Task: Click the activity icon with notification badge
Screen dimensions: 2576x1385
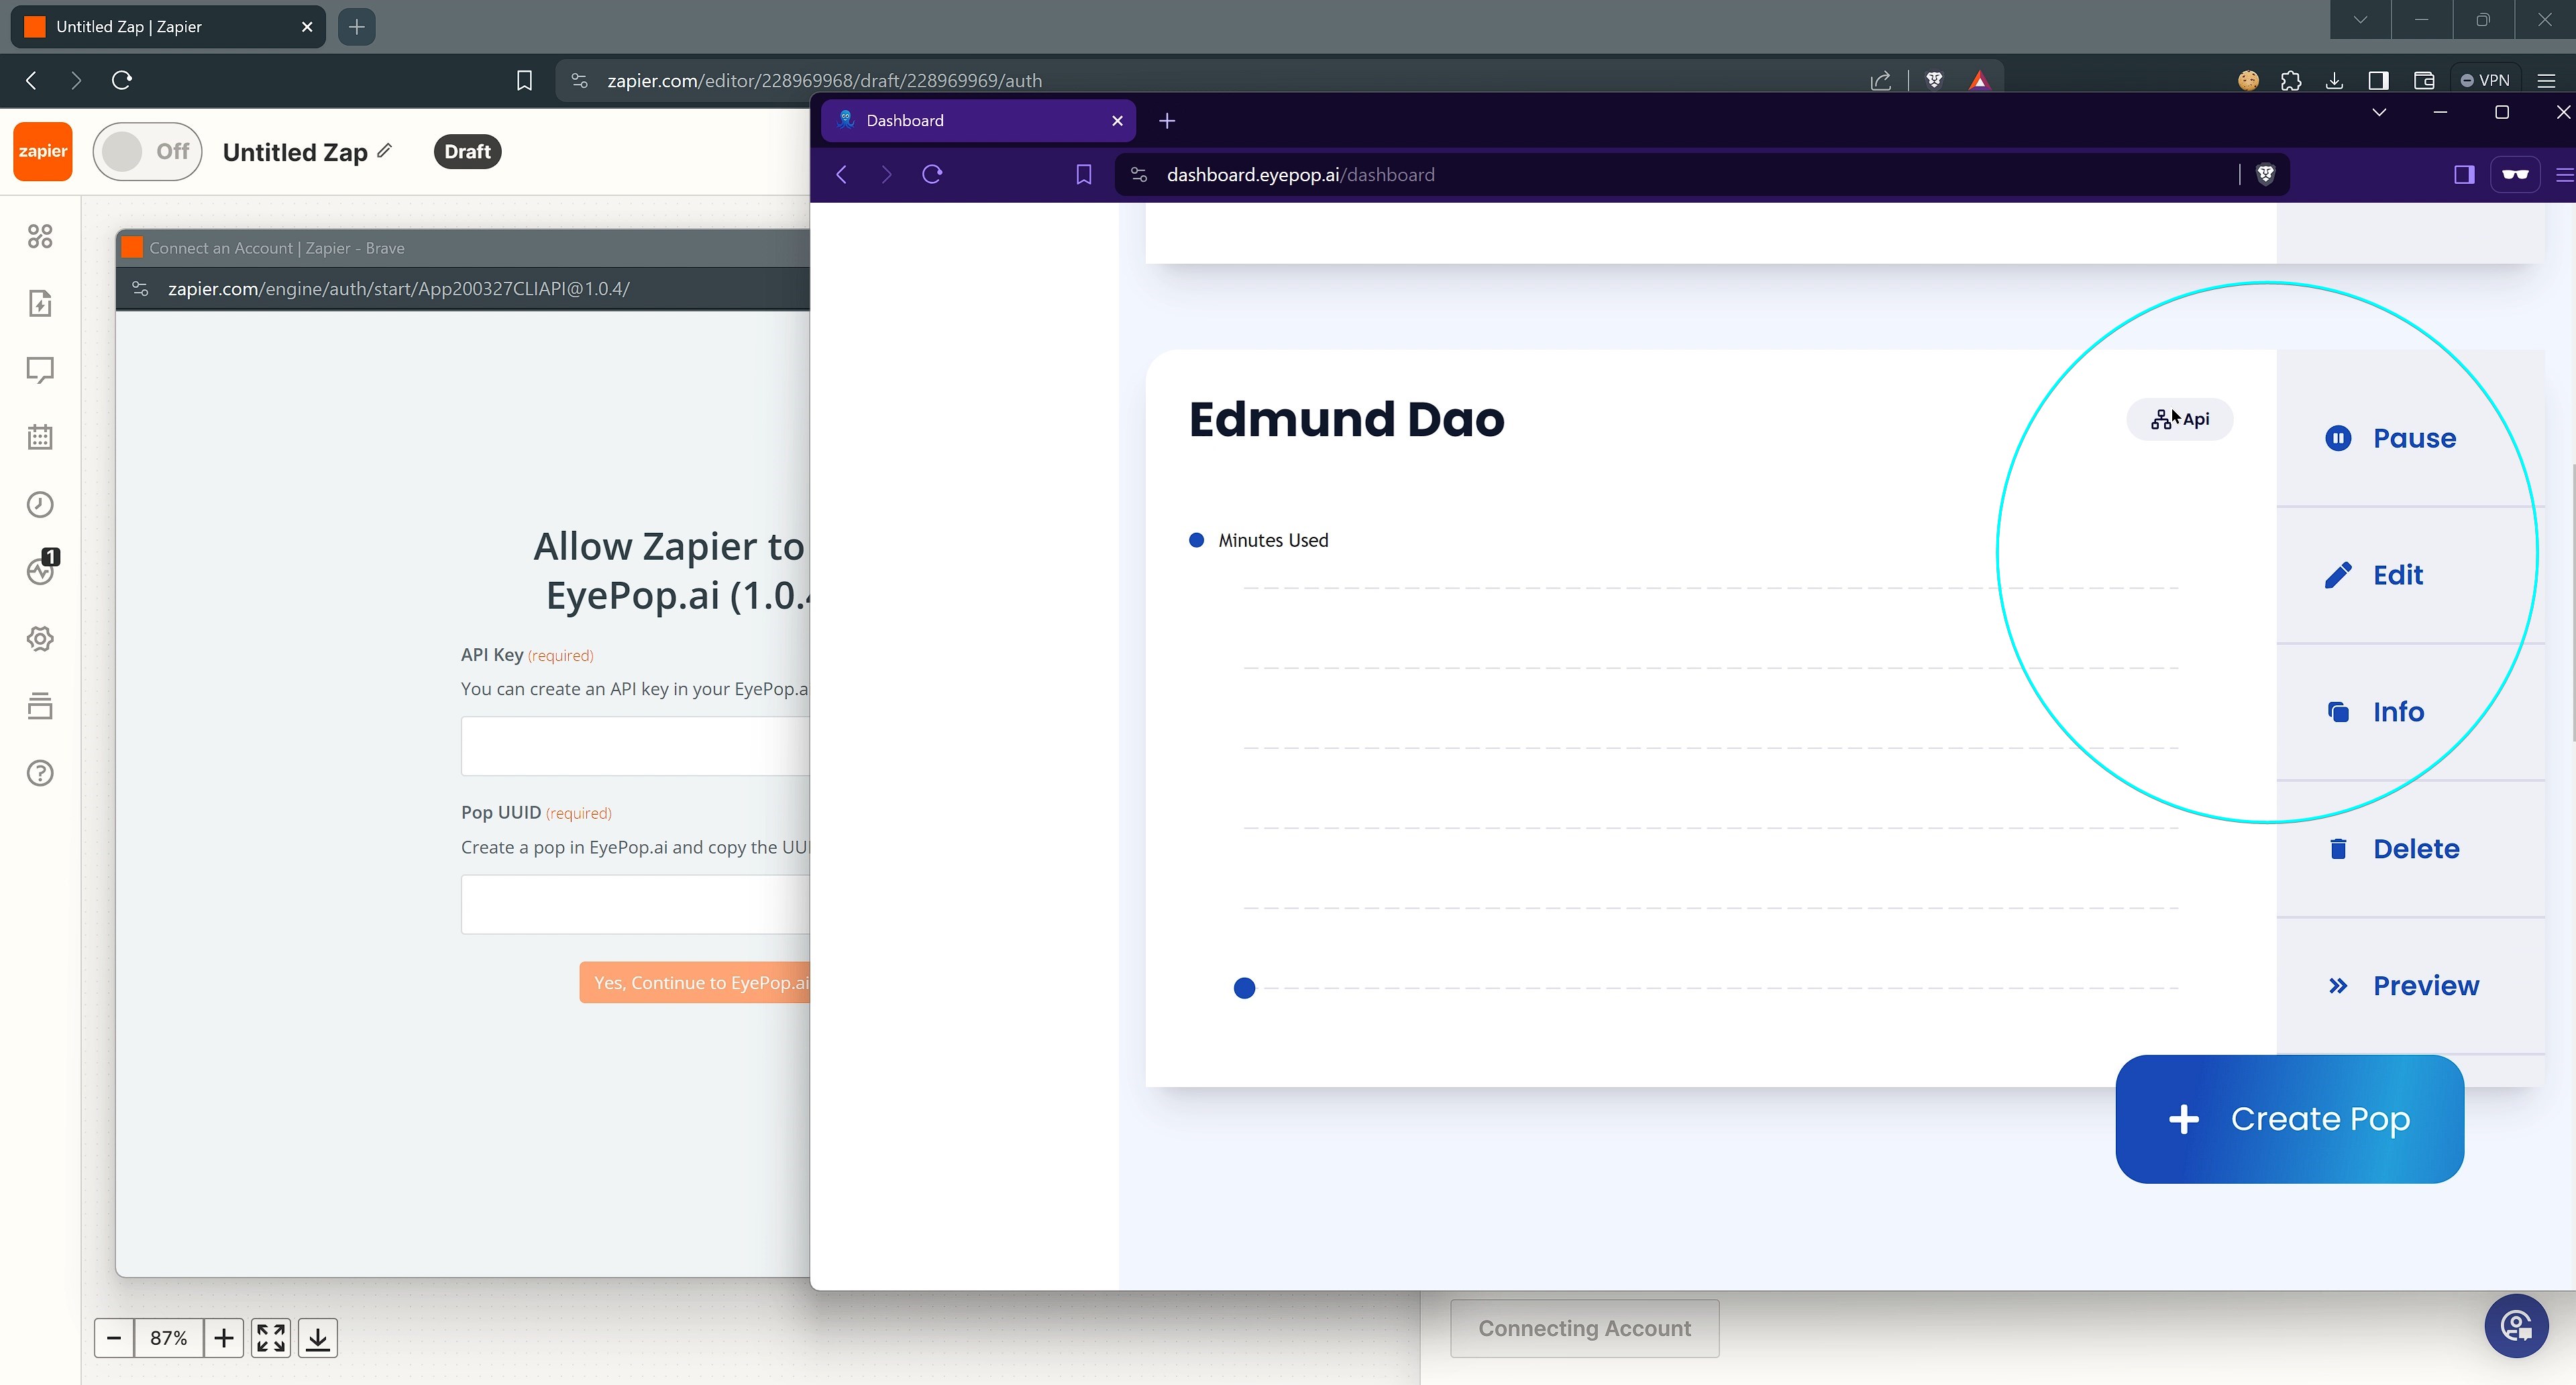Action: [x=40, y=570]
